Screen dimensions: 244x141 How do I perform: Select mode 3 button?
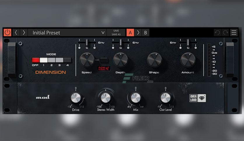60,60
